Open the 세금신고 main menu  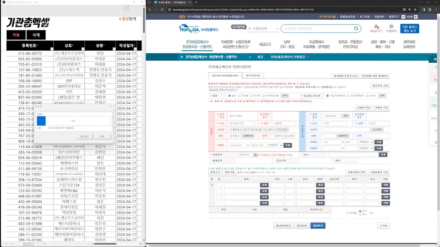265,44
